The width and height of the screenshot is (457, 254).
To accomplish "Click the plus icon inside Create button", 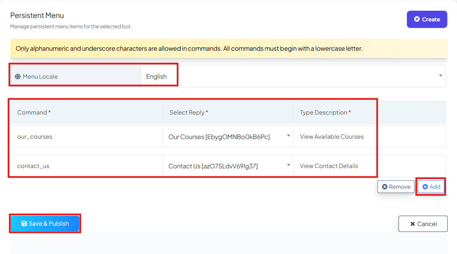I will (417, 19).
